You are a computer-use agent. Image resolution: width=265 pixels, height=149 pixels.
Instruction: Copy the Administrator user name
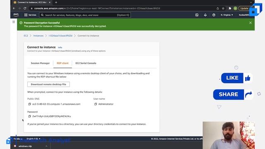[x=96, y=104]
